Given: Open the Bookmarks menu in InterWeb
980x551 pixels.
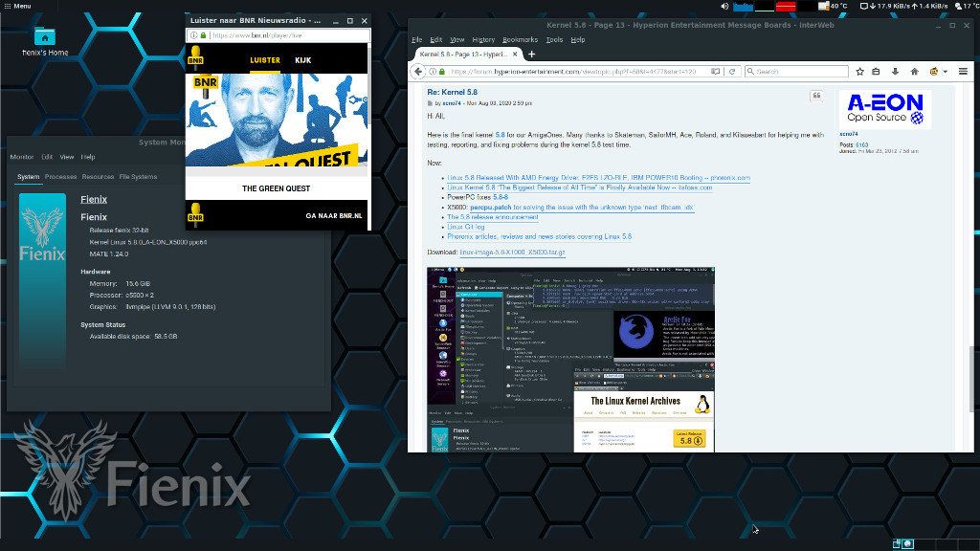Looking at the screenshot, I should [x=520, y=39].
